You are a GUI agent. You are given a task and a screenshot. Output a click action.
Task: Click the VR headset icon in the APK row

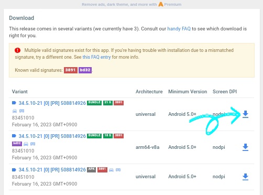[118, 170]
